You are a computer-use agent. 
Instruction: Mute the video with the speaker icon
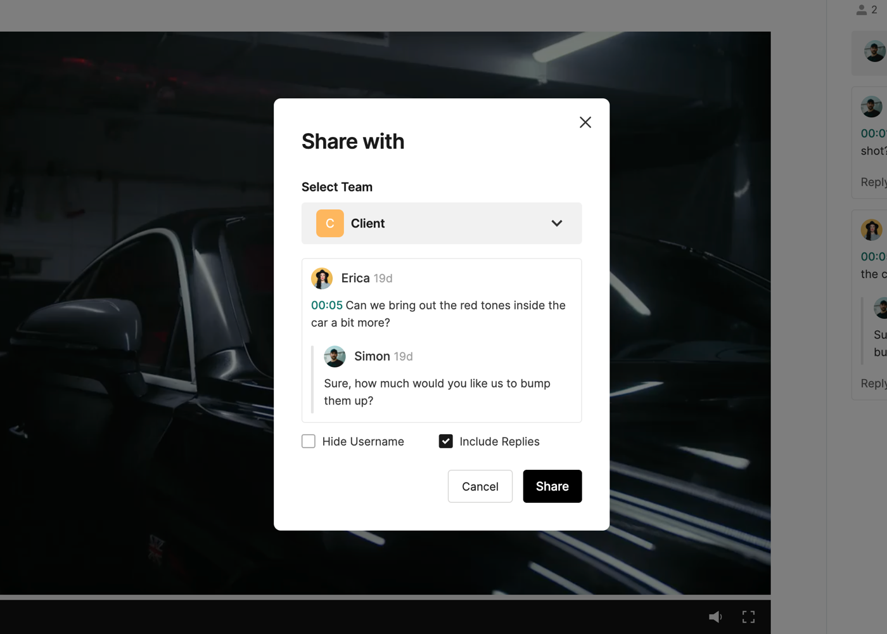tap(715, 617)
